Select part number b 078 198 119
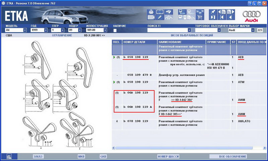The width and height of the screenshot is (268, 161). coord(136,121)
